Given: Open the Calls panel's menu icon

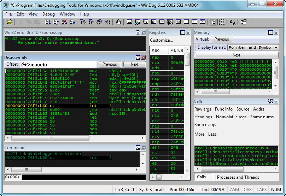Looking at the screenshot, I should 271,101.
